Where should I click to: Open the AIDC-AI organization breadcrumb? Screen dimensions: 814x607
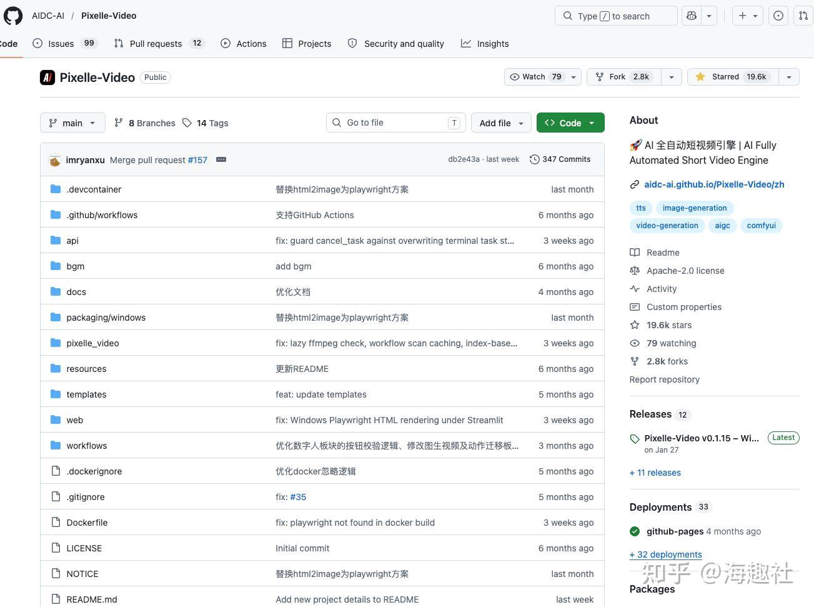[x=48, y=16]
